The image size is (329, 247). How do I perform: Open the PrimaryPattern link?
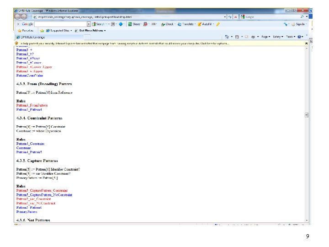(27, 212)
